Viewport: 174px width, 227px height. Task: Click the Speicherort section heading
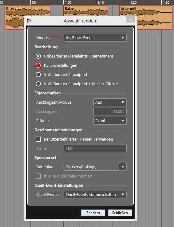tap(45, 157)
